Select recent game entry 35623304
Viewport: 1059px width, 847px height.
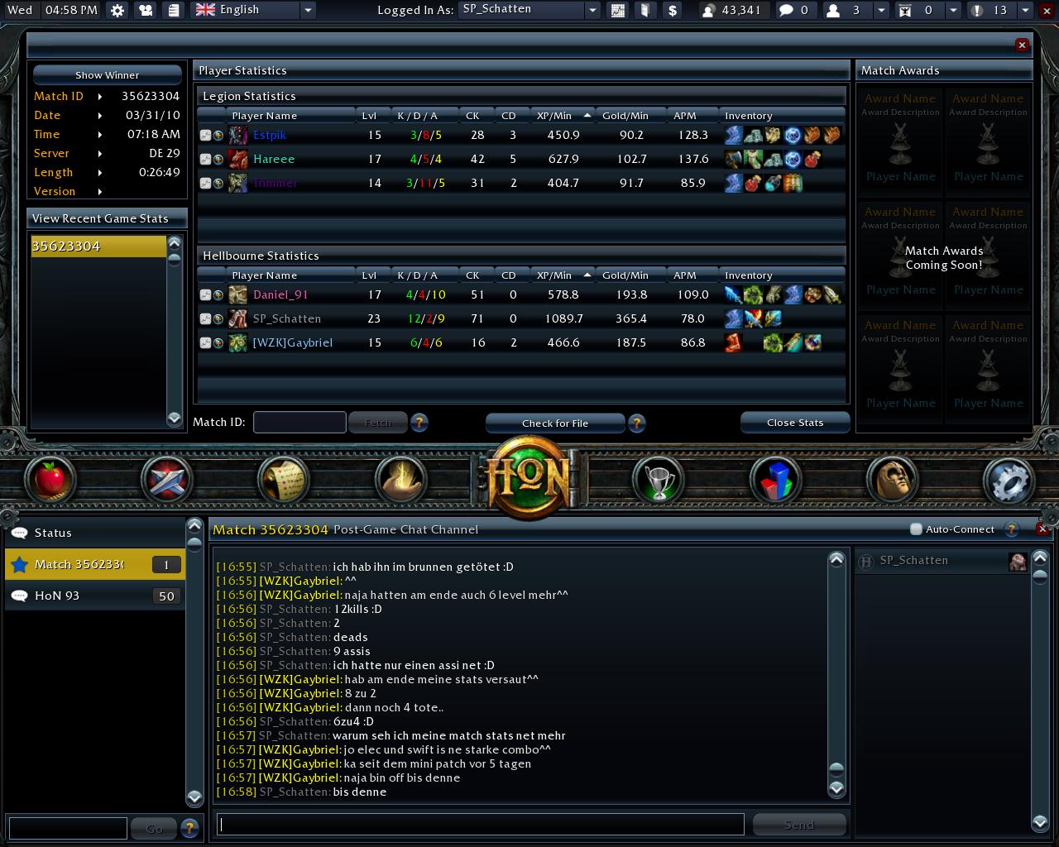[x=98, y=246]
